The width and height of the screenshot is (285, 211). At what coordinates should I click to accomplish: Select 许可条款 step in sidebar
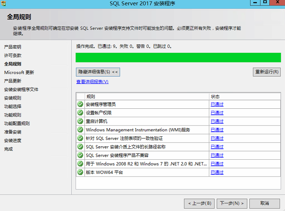tap(13, 56)
